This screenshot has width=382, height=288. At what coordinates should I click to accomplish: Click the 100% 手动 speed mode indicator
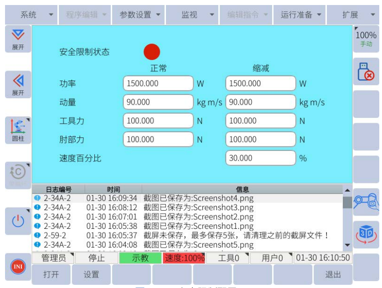pos(366,39)
